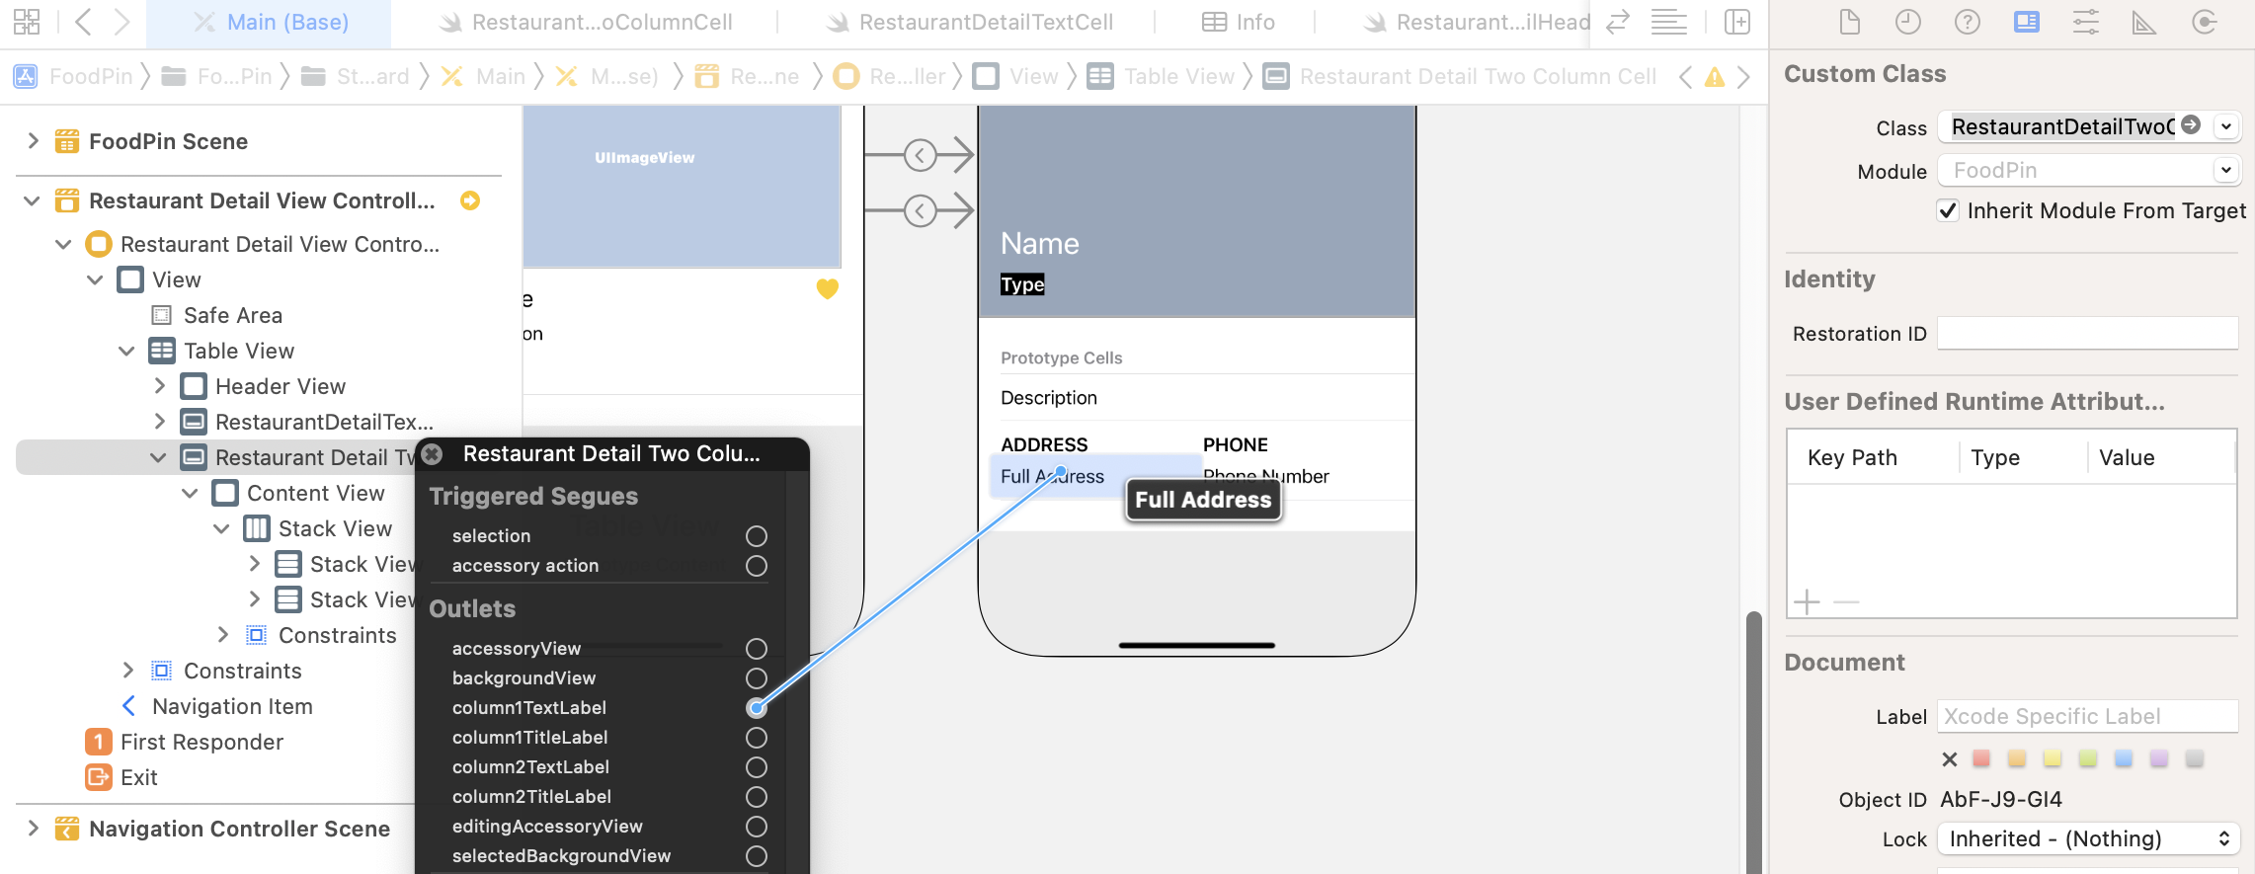Switch to the Info tab
Image resolution: width=2255 pixels, height=874 pixels.
pos(1239,22)
